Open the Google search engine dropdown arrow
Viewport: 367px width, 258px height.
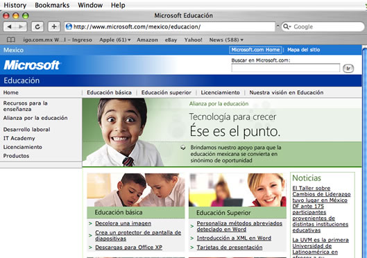(x=290, y=27)
